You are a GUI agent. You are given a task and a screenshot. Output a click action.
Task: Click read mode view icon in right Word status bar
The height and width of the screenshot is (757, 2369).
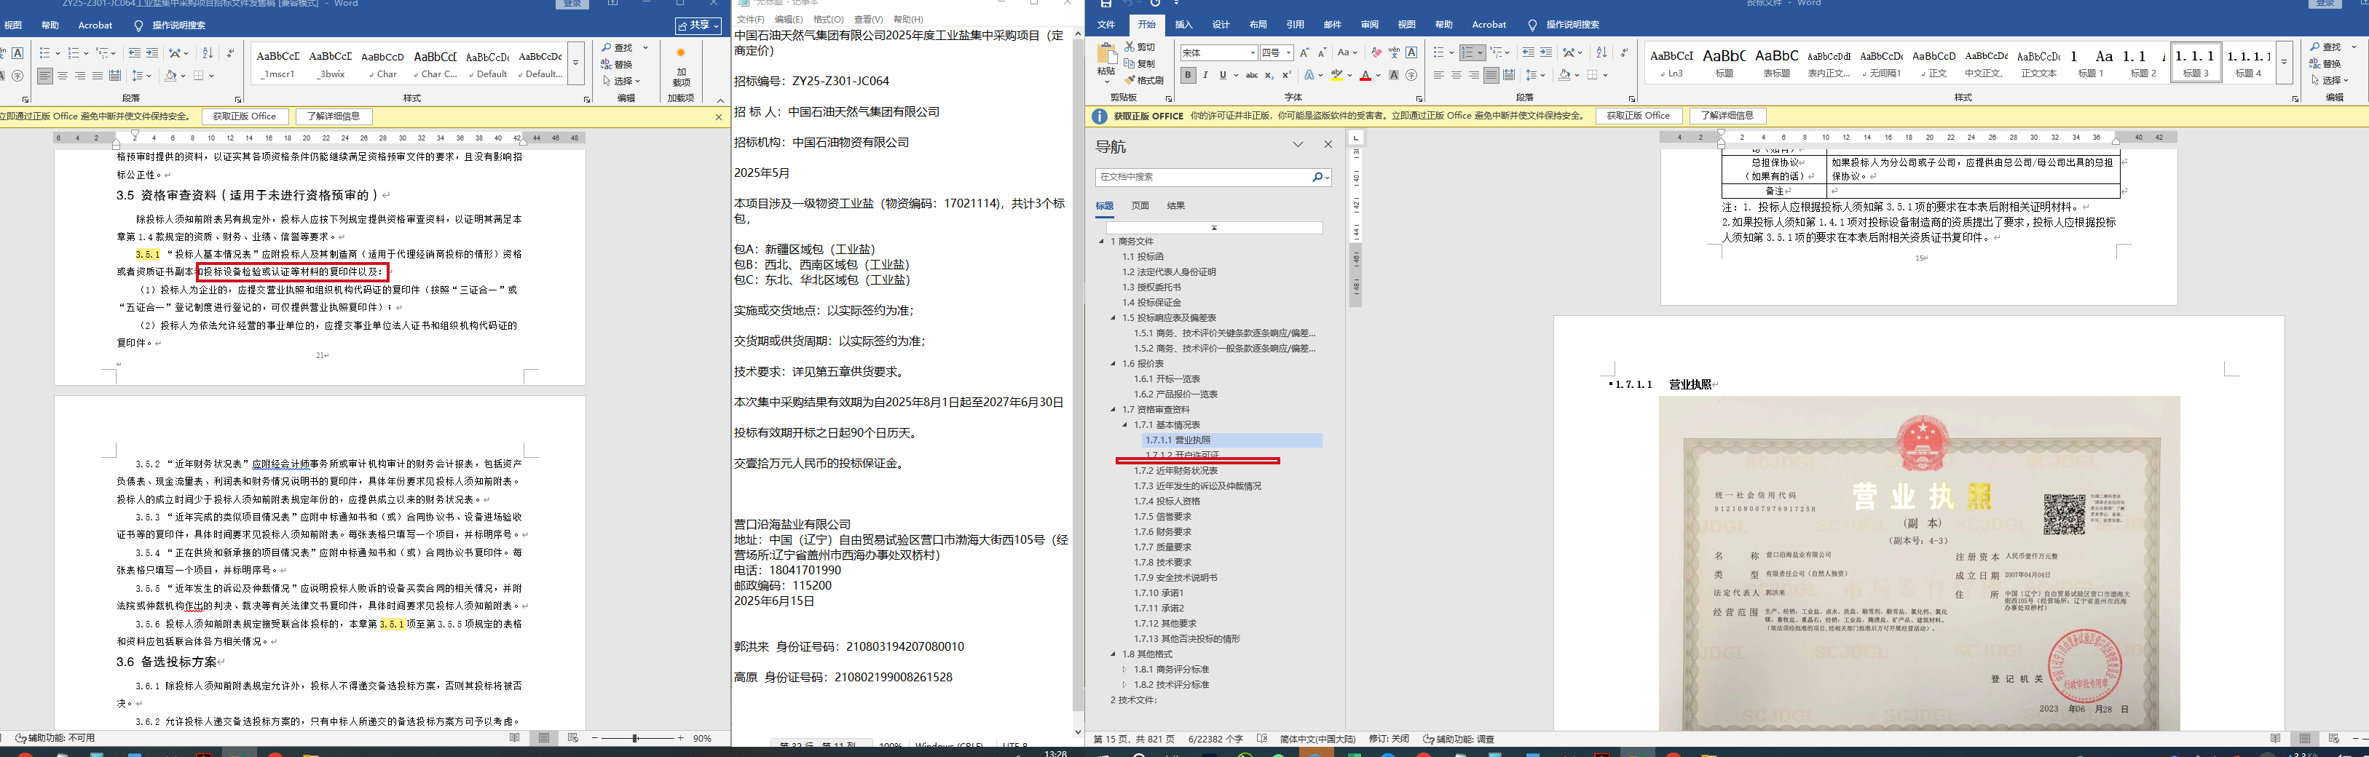[x=2275, y=739]
